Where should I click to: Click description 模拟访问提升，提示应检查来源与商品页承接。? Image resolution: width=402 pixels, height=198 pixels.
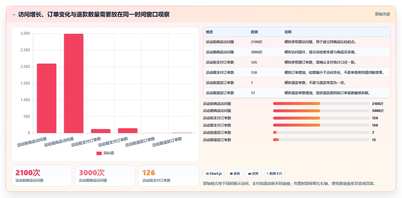[320, 52]
